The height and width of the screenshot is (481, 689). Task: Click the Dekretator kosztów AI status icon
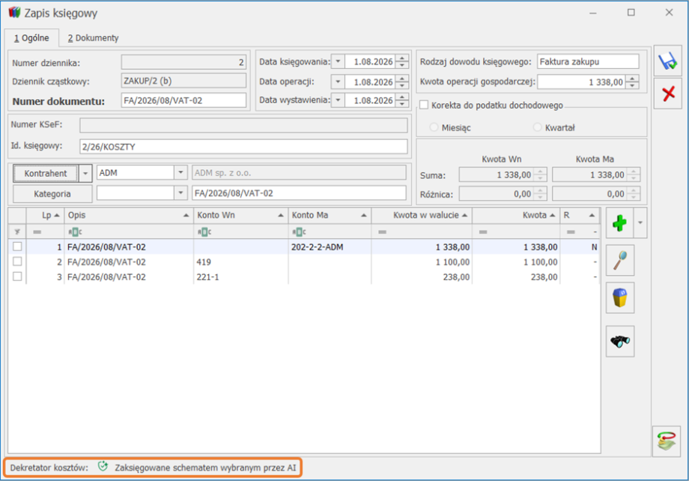(x=103, y=467)
